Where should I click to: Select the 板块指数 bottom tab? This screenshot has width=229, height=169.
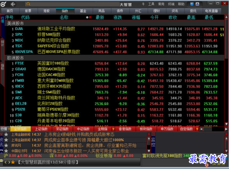click(146, 129)
